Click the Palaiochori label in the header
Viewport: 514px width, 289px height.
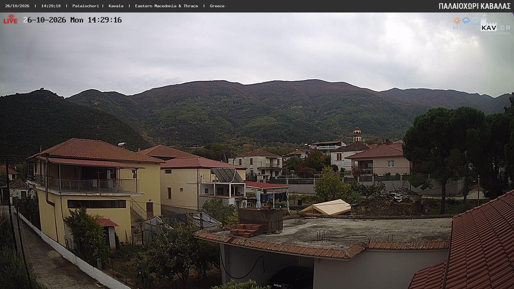coord(86,6)
